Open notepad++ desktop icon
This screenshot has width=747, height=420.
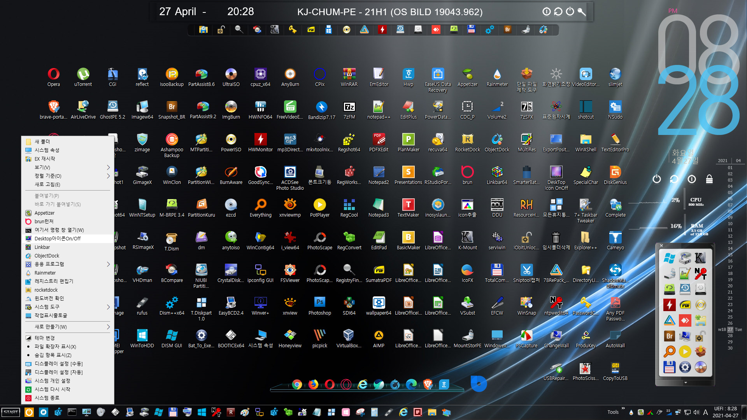(x=379, y=110)
